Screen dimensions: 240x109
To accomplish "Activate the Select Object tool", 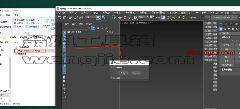I will tap(99, 17).
